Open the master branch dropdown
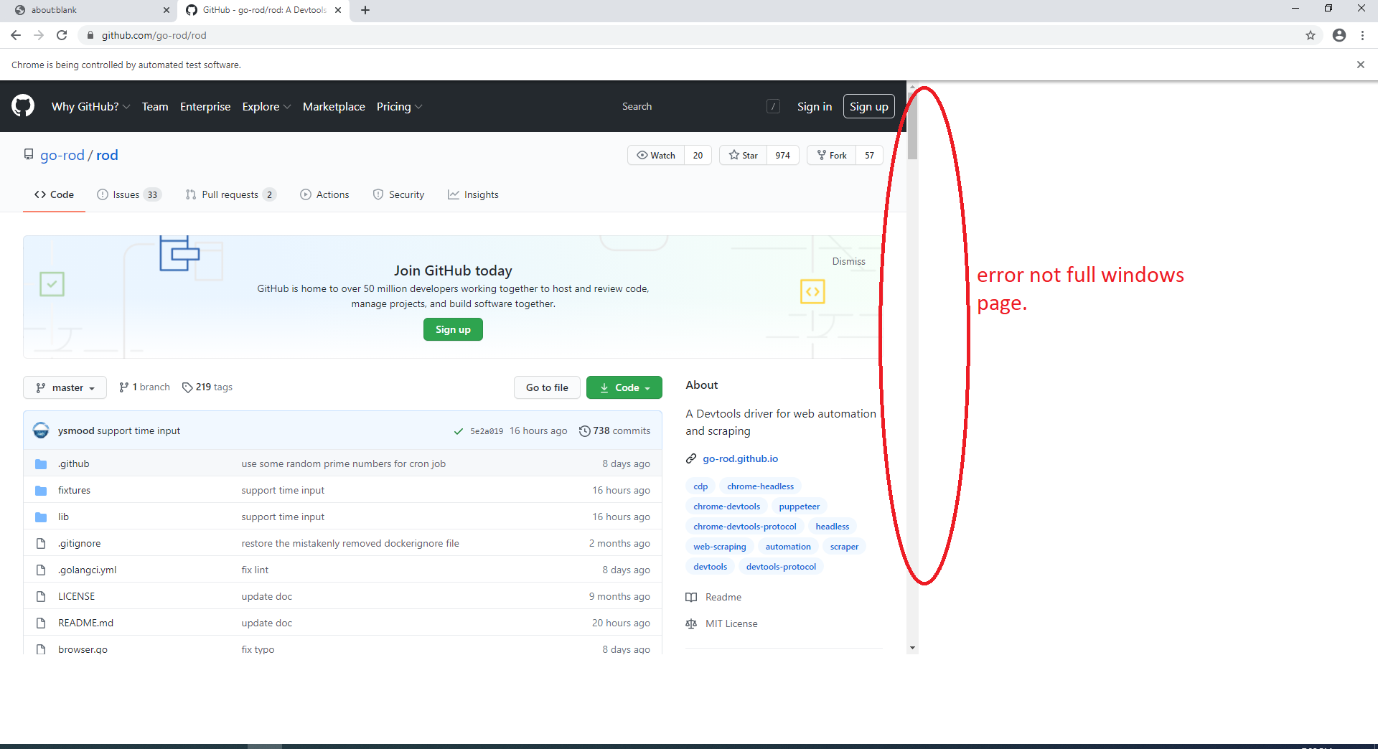The width and height of the screenshot is (1378, 749). (65, 387)
